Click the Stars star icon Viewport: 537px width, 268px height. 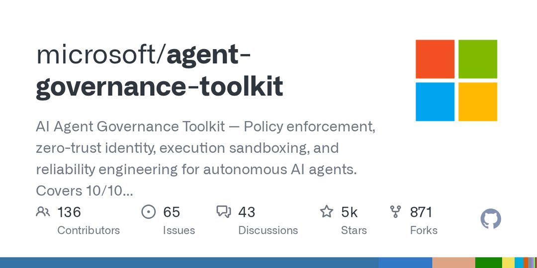pos(326,211)
